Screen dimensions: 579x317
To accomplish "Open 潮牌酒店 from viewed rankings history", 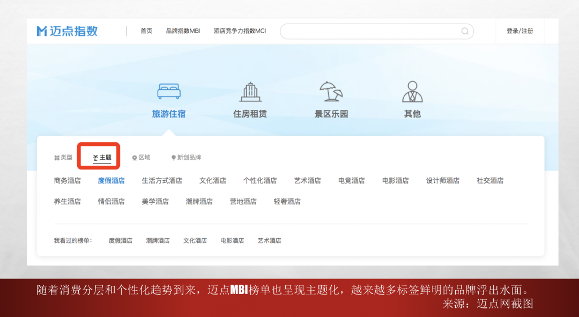I will tap(158, 241).
